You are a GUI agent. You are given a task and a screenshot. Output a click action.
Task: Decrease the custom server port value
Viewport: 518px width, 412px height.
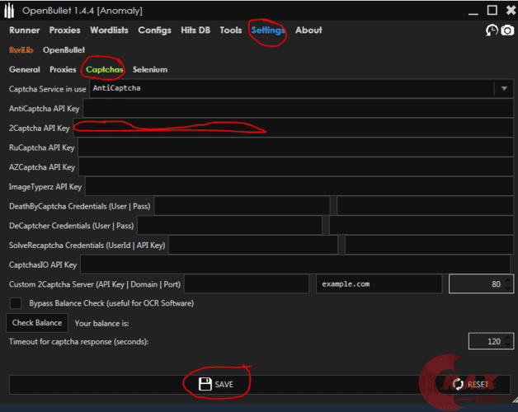coord(508,288)
